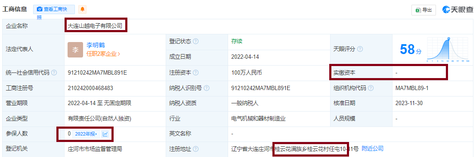This screenshot has width=476, height=157.
Task: Click registration number 210242000468483
Action: coord(90,88)
